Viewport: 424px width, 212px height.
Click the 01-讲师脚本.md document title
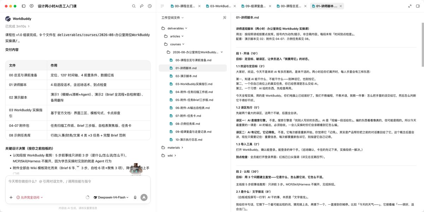(x=248, y=17)
